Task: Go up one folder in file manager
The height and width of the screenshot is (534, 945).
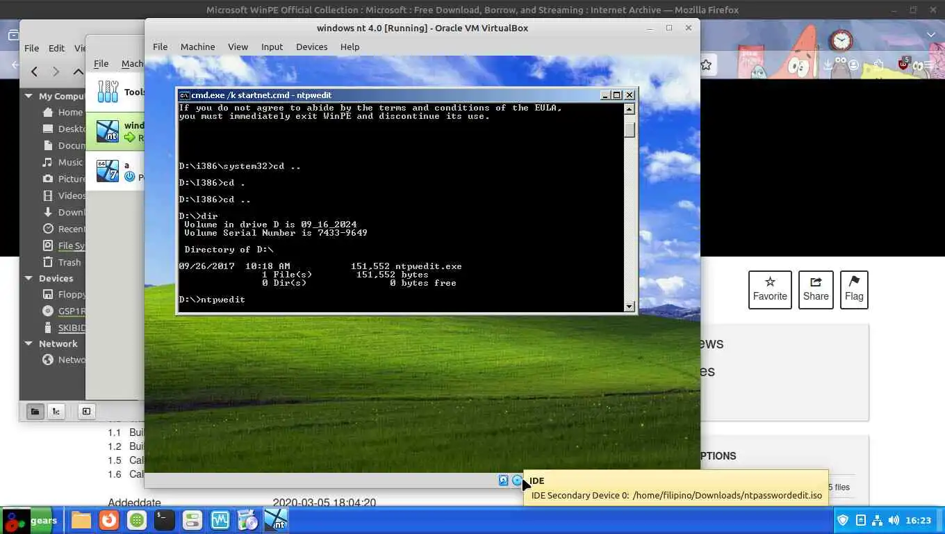Action: coord(79,71)
